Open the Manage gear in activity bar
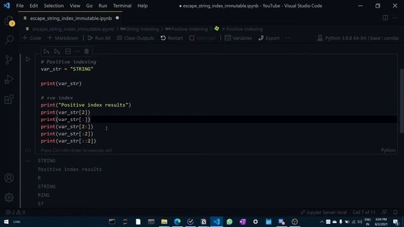This screenshot has height=227, width=404. 9,197
